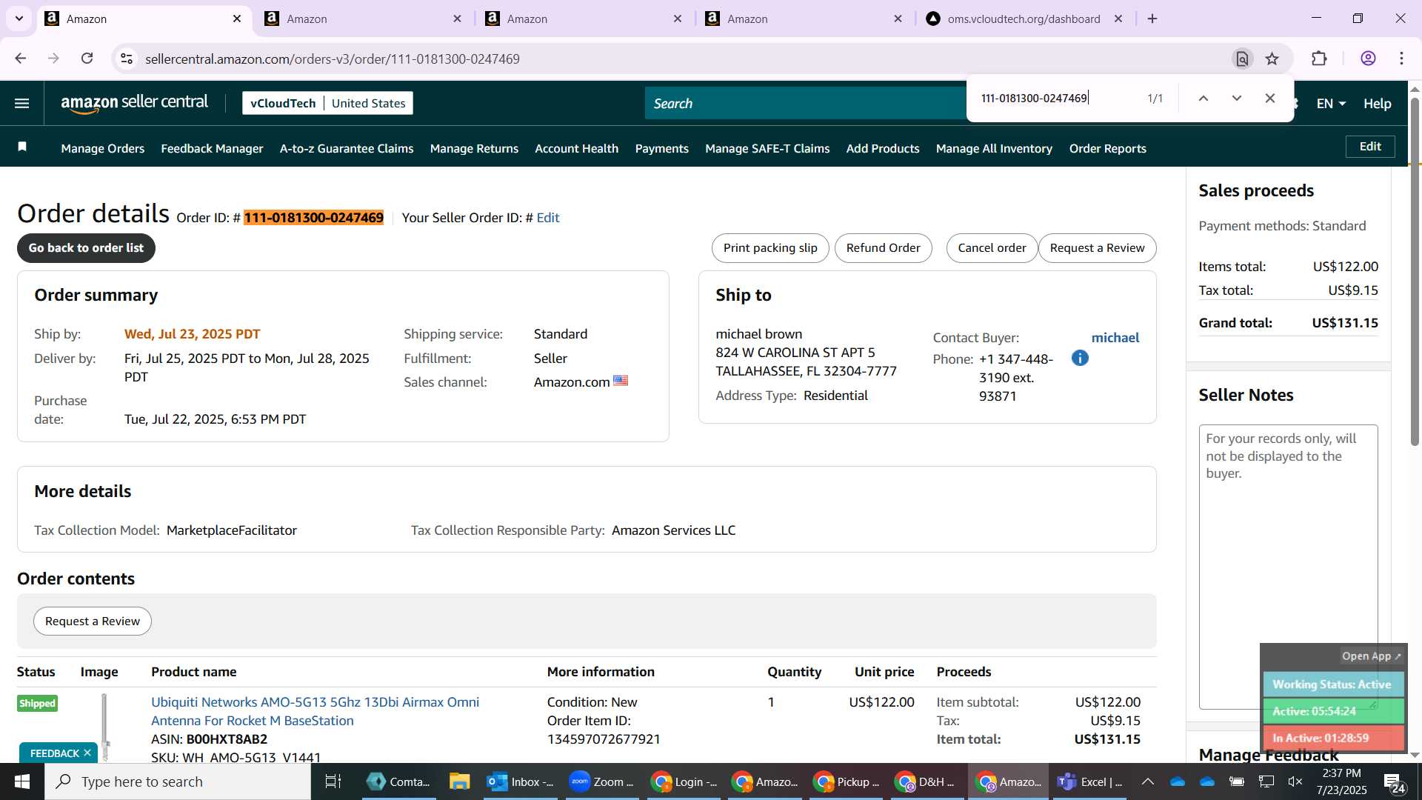Close the FEEDBACK tab with its X
The image size is (1422, 800).
tap(87, 753)
